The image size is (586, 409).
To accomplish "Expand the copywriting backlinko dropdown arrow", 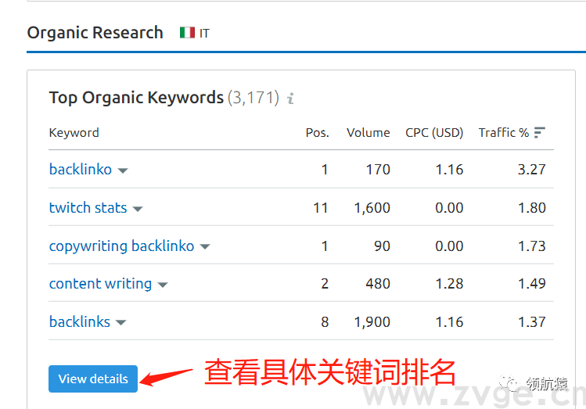I will [205, 247].
